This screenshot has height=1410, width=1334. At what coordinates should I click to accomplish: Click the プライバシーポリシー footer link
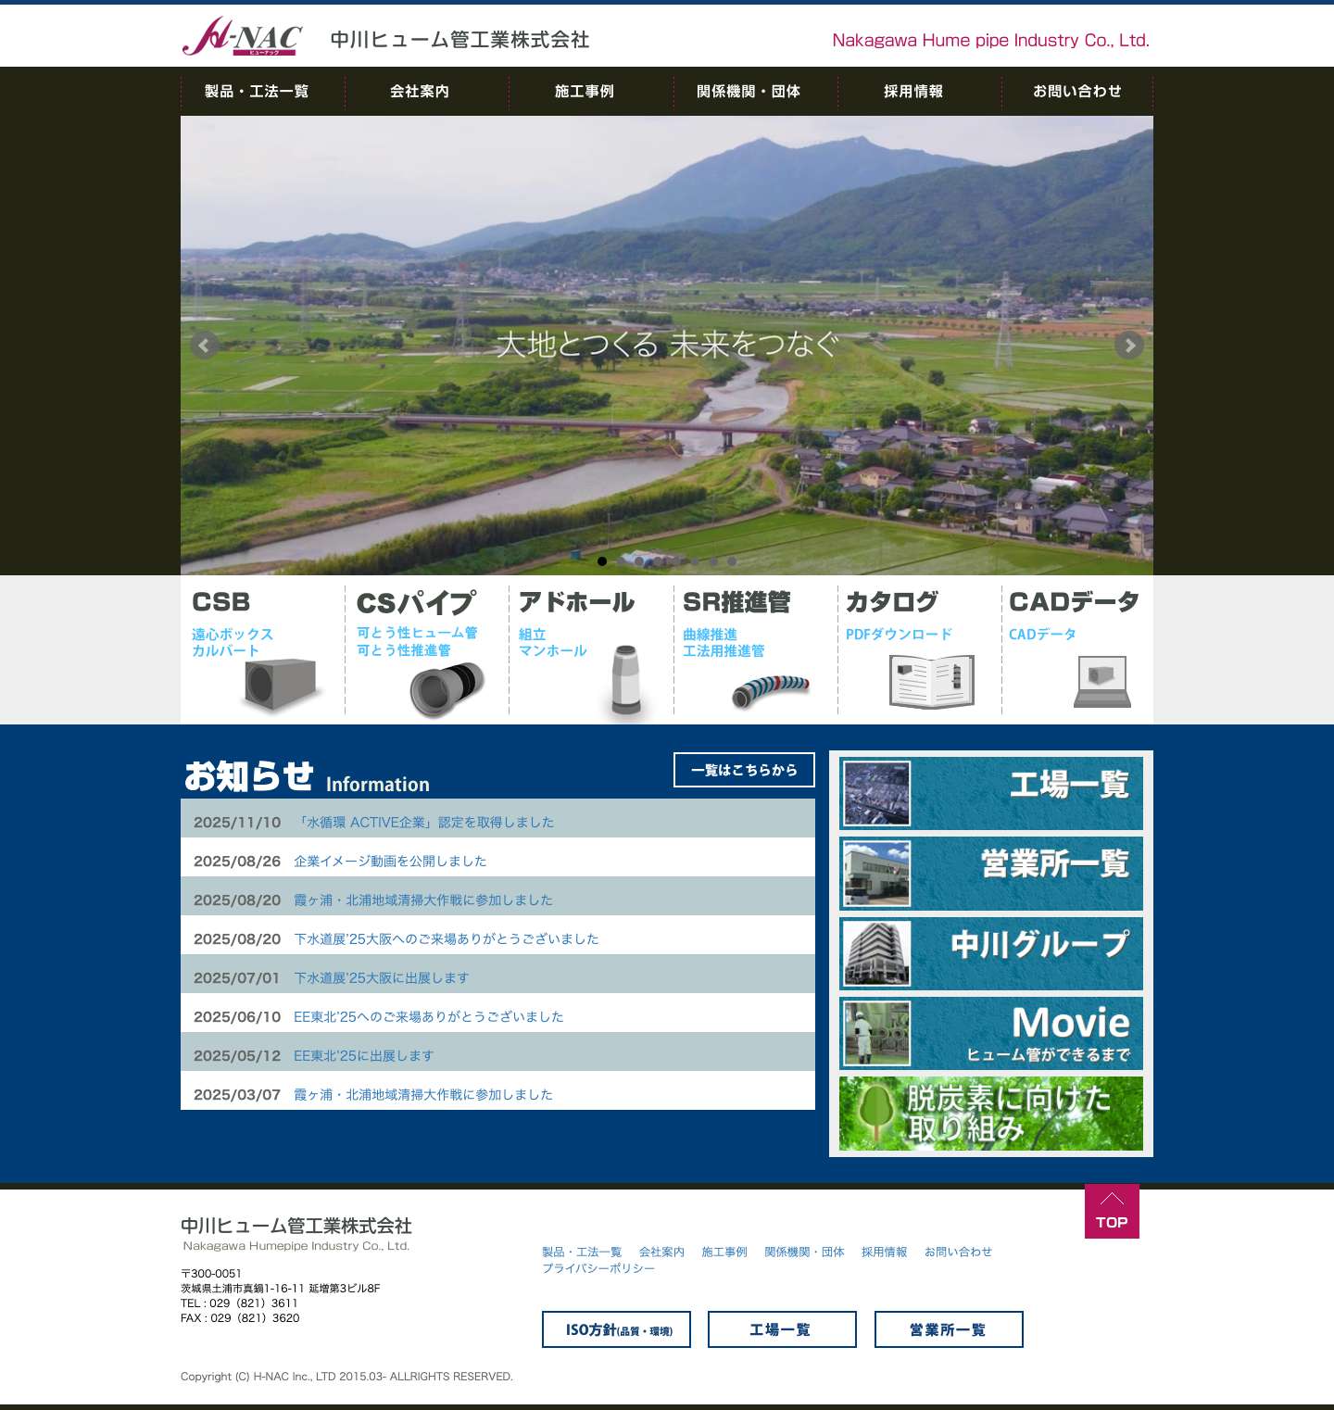(598, 1268)
